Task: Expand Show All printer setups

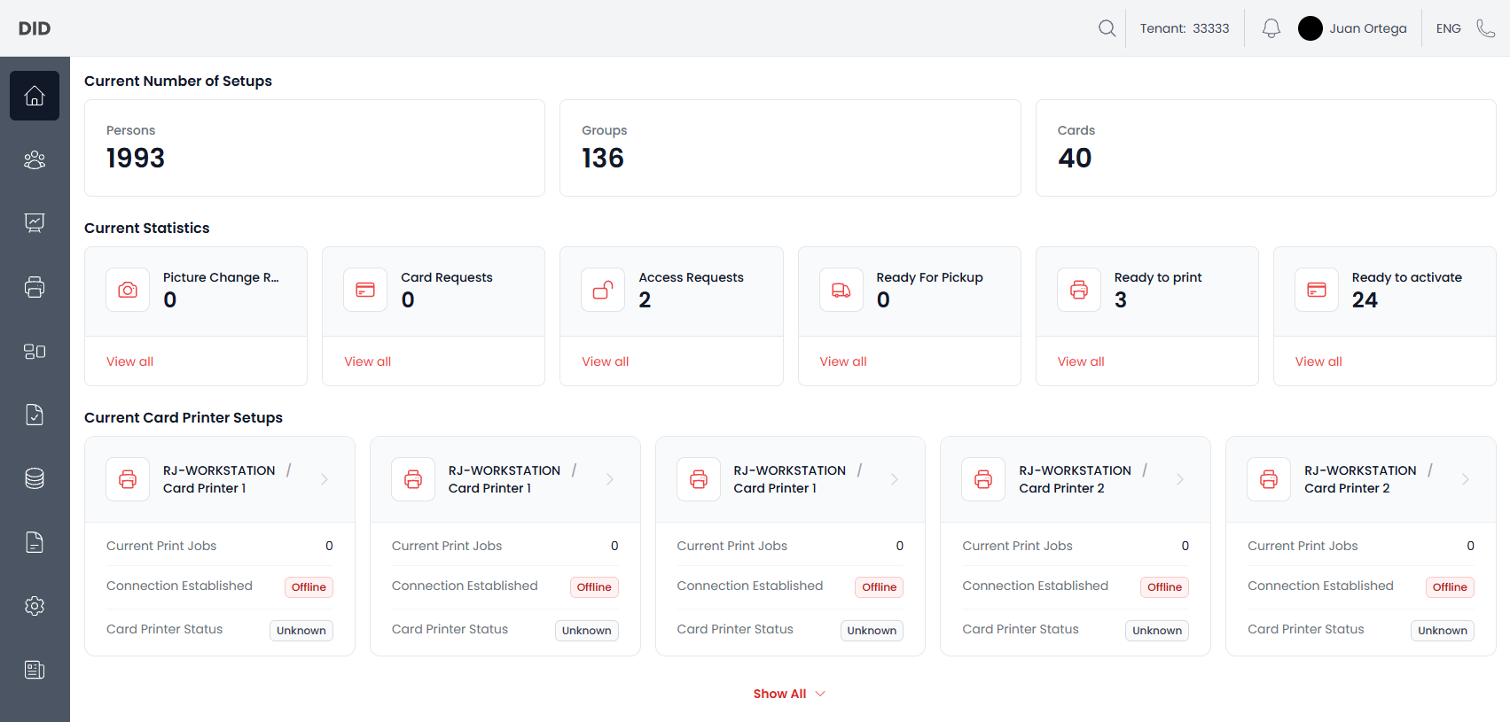Action: pos(789,694)
